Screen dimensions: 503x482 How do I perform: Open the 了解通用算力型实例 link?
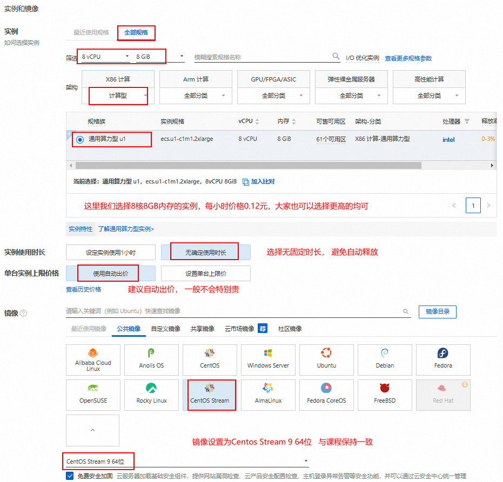pos(126,229)
